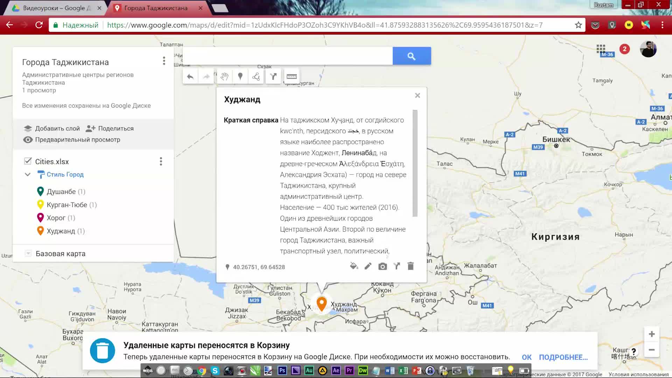
Task: Bookmark this page with the star
Action: click(x=578, y=25)
